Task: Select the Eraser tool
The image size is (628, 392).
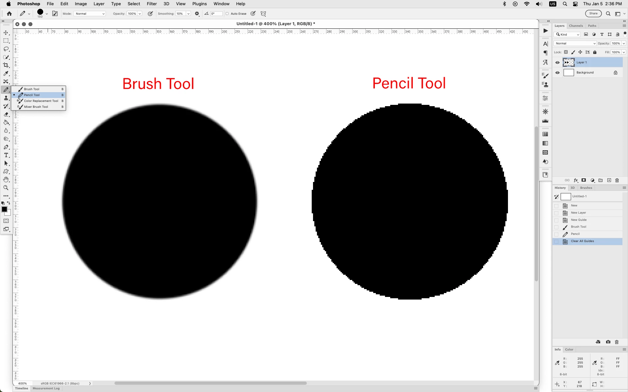Action: 6,114
